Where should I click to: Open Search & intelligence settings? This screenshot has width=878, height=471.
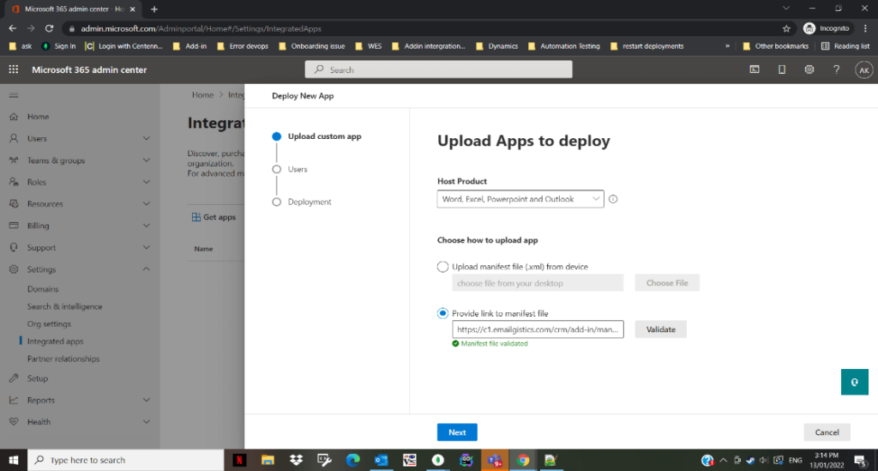pos(65,306)
